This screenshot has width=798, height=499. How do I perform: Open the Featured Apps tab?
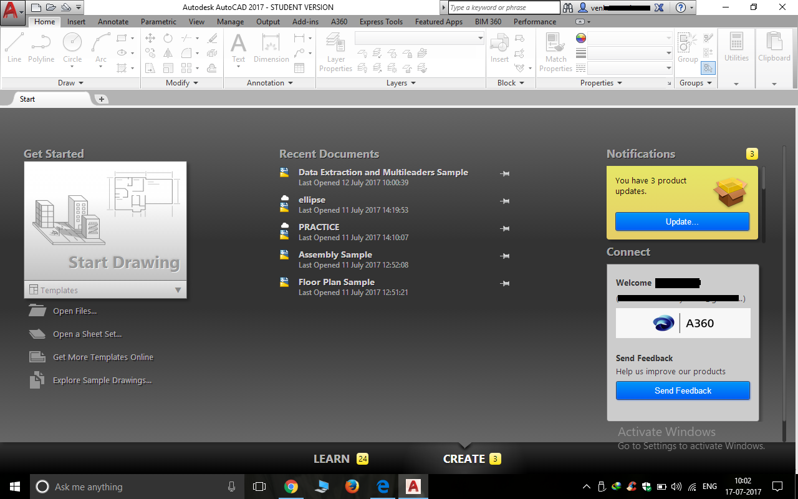(x=439, y=22)
